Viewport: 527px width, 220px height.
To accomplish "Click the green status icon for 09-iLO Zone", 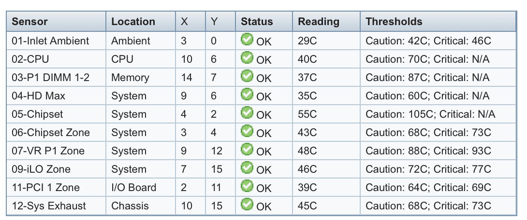I will [247, 168].
